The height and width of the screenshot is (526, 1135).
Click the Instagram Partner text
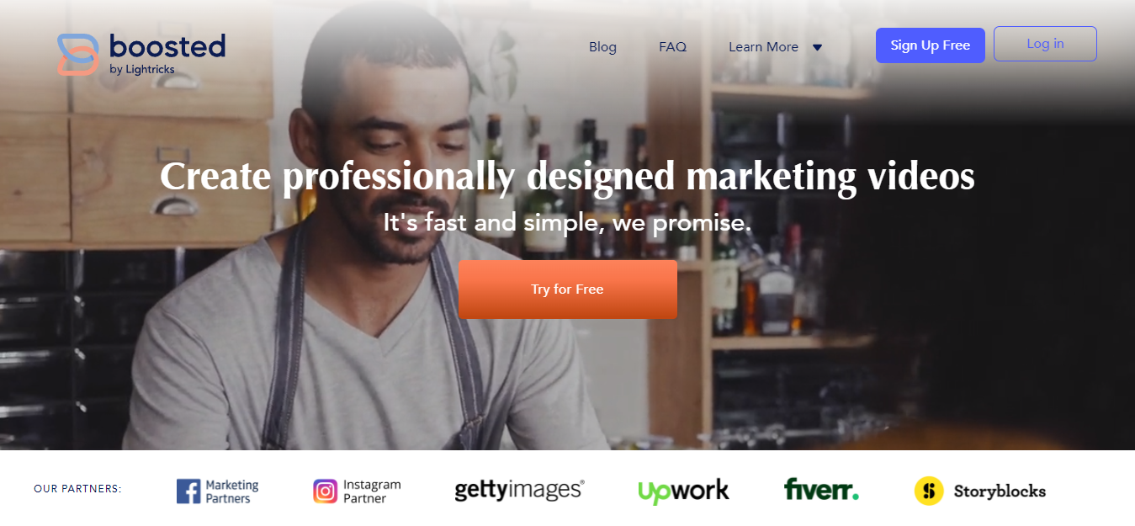click(372, 491)
